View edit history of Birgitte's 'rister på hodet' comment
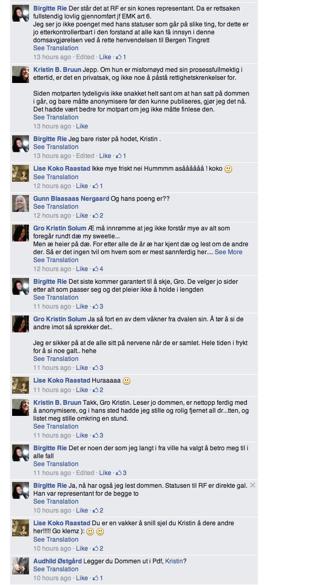Screen dimensions: 327x585 point(85,155)
